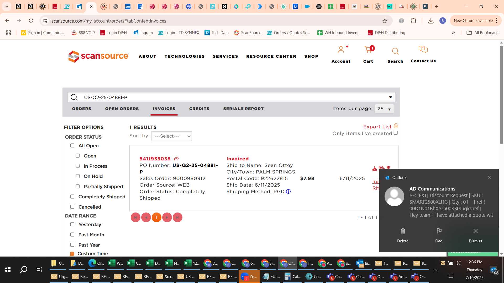Check the Past Month date range

(x=72, y=235)
